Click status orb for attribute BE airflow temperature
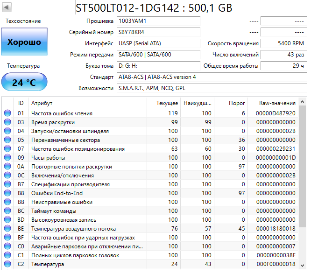The image size is (311, 274). [x=7, y=228]
